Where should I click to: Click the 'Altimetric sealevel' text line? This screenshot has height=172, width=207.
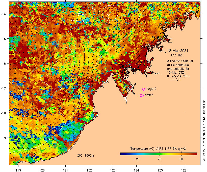pyautogui.click(x=180, y=61)
